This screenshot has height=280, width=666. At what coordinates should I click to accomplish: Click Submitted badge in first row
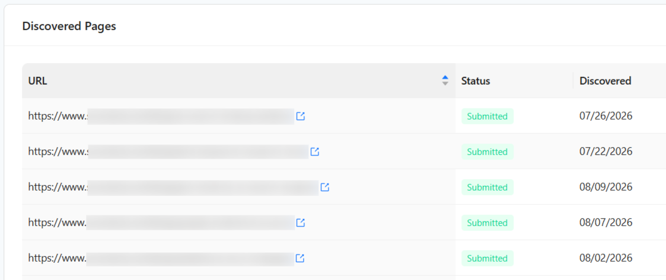point(487,116)
